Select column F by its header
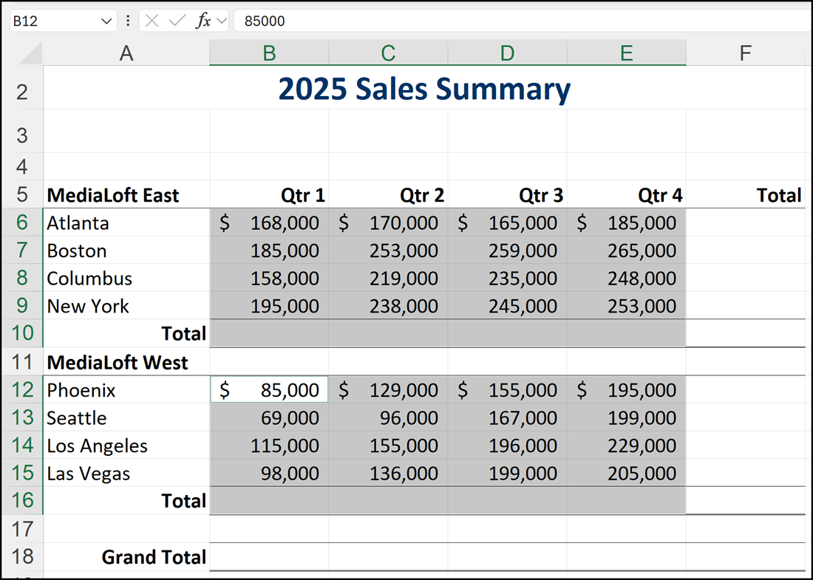The width and height of the screenshot is (813, 580). tap(745, 53)
